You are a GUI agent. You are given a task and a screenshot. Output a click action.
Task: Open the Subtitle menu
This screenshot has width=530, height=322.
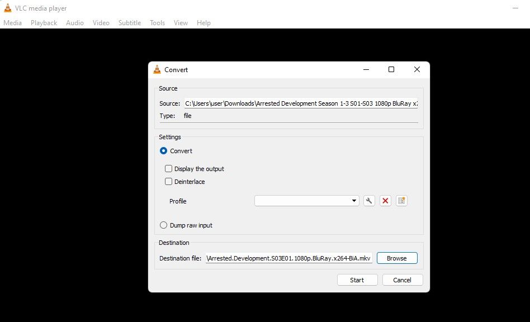(x=129, y=22)
